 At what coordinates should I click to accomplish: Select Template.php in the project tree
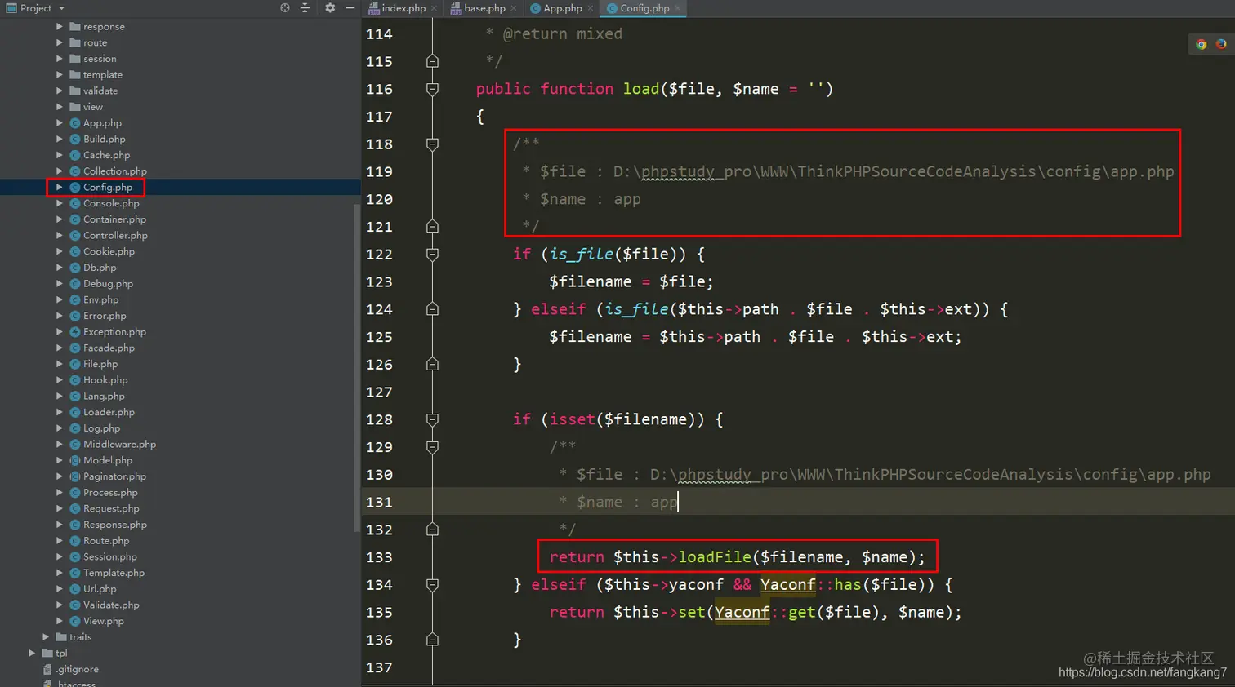pyautogui.click(x=114, y=573)
